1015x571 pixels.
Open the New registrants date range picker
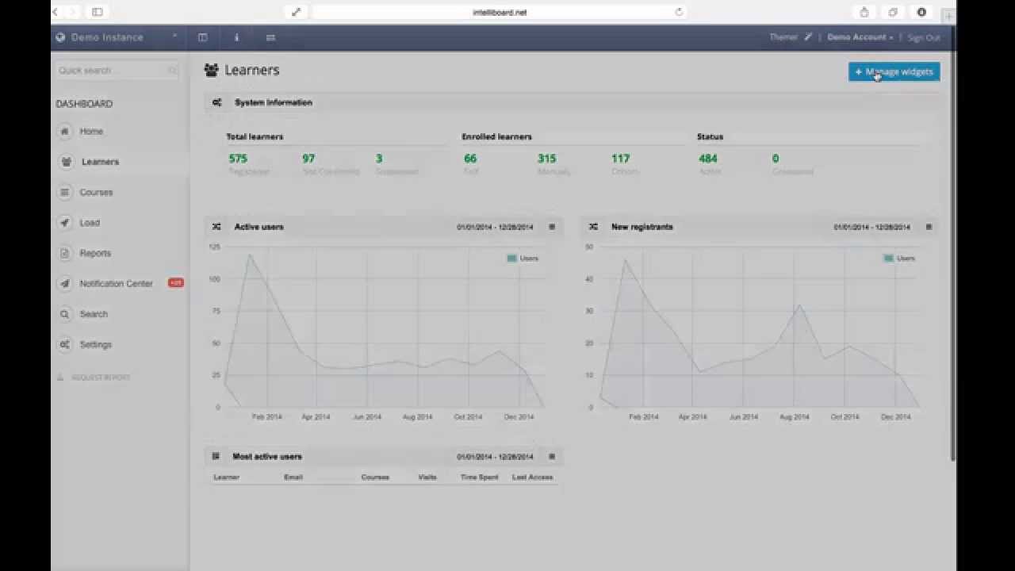[871, 227]
